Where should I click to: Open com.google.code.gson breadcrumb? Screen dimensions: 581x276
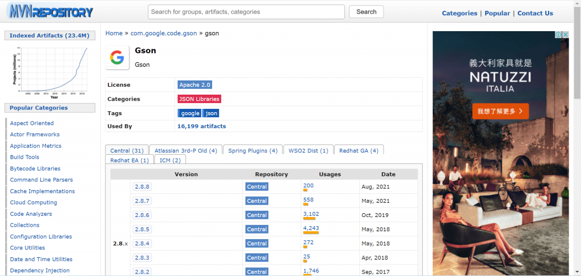click(x=163, y=33)
